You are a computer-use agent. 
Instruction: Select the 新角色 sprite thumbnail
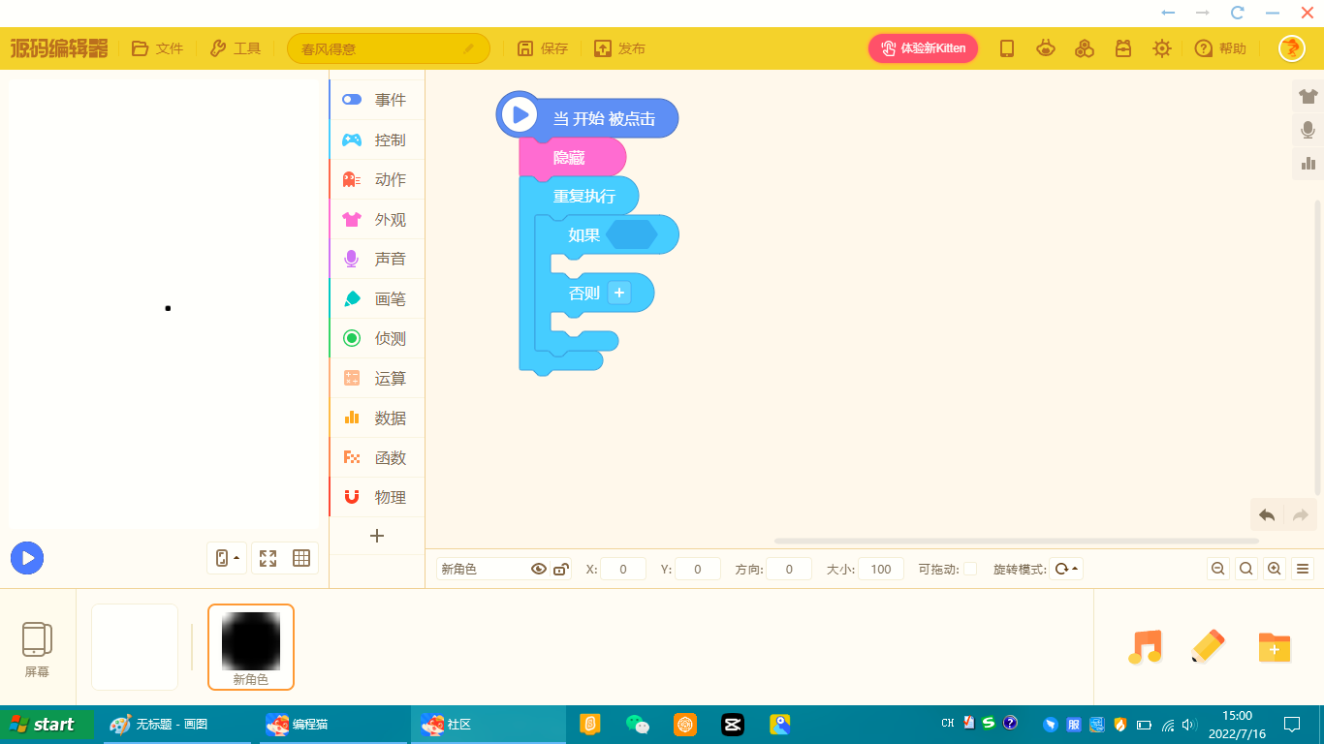click(251, 647)
